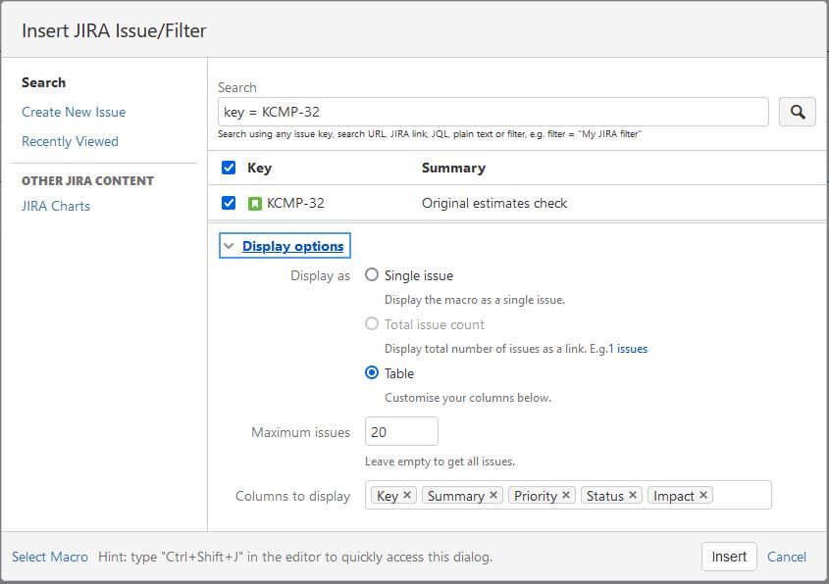Remove the Priority column chip
Viewport: 829px width, 584px height.
click(x=564, y=495)
